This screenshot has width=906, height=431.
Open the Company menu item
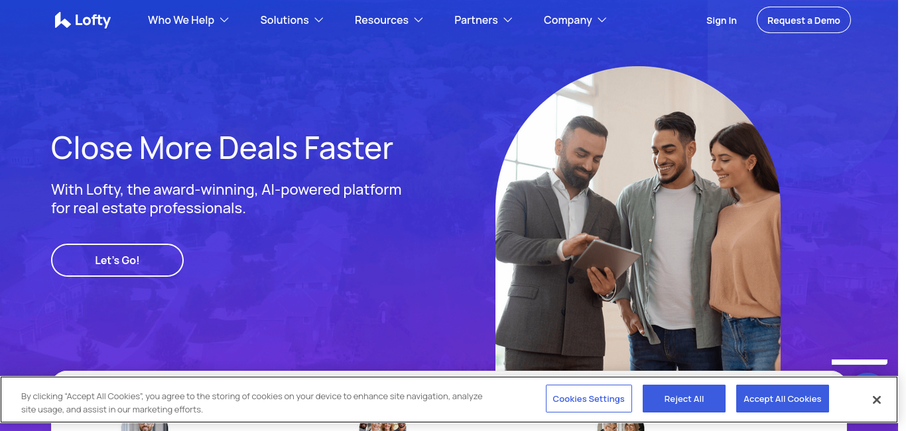click(x=568, y=21)
